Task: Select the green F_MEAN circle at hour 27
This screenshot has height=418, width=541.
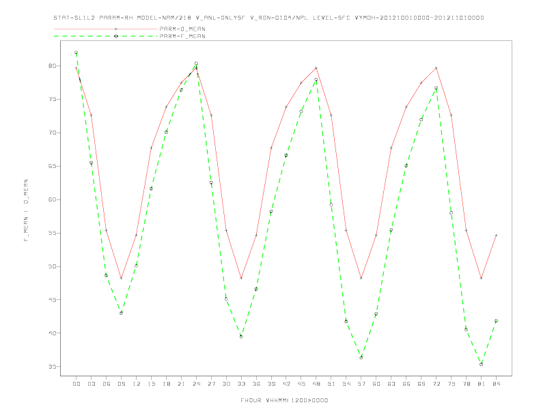Action: [x=211, y=183]
